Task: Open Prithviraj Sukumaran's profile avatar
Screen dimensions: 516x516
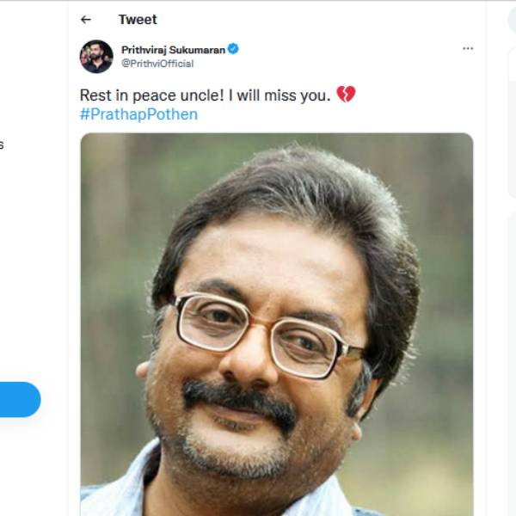Action: (x=96, y=56)
